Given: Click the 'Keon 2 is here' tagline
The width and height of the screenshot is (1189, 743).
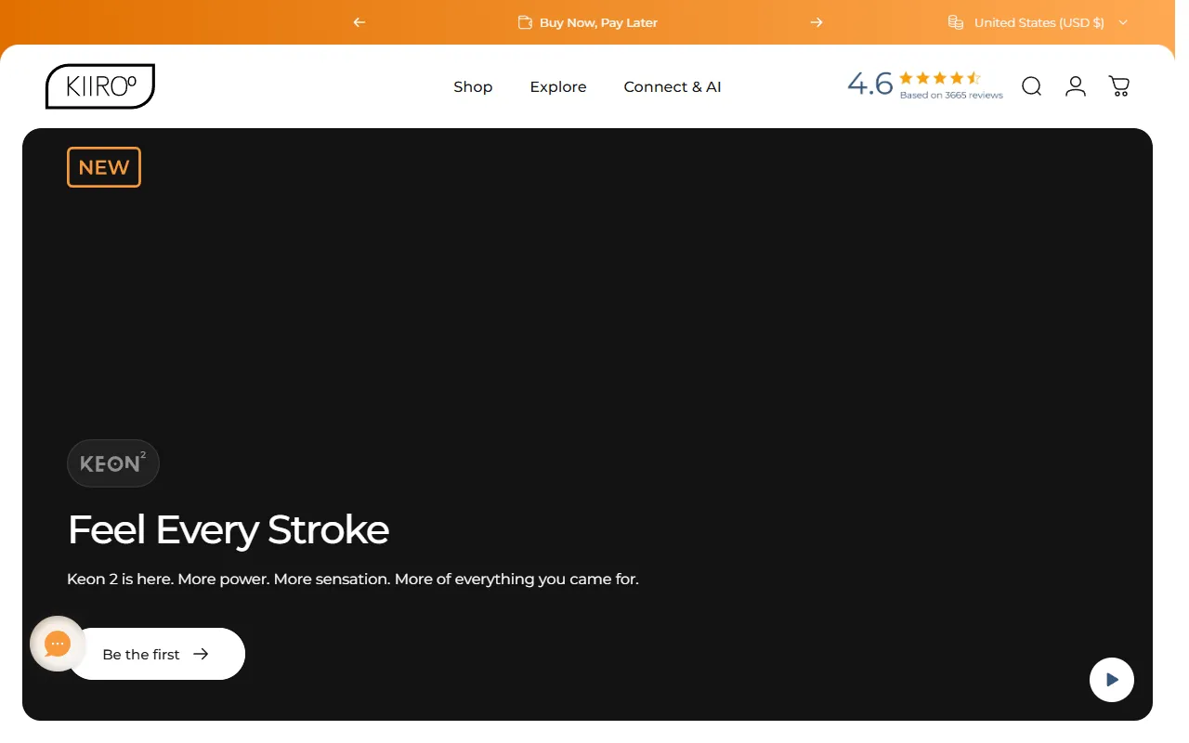Looking at the screenshot, I should [353, 579].
